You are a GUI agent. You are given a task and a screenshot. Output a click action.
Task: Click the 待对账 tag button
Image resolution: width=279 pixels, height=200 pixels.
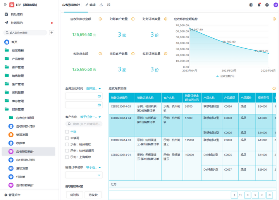[74, 195]
